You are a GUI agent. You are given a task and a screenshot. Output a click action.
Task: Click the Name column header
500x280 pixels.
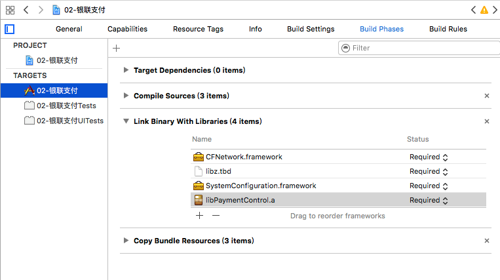click(202, 139)
